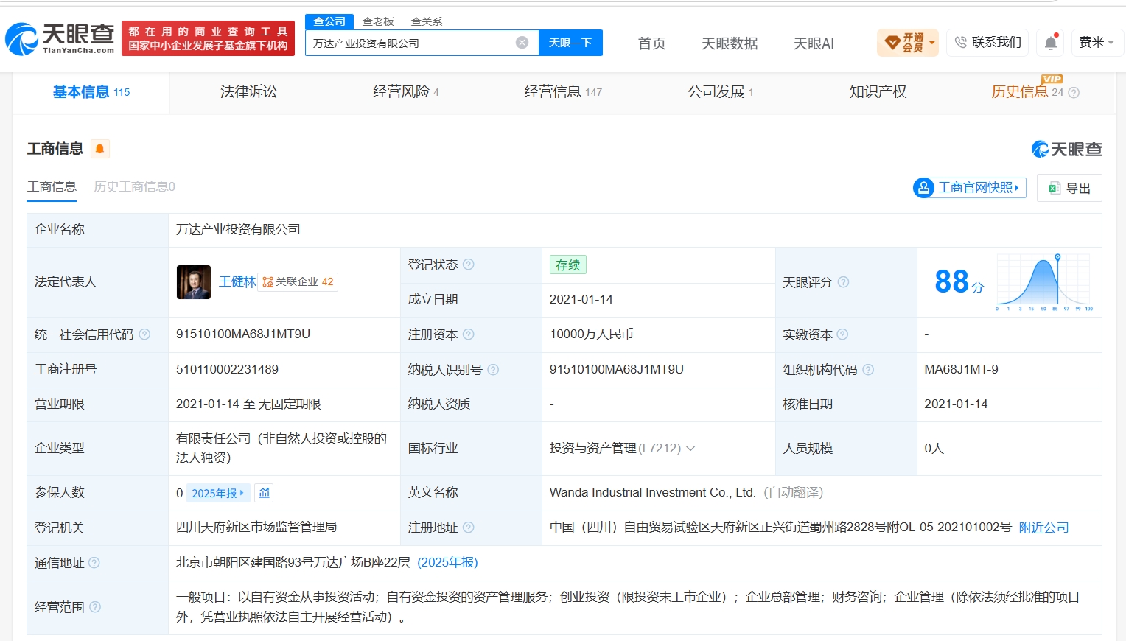Open the notification bell
The image size is (1126, 641).
click(1051, 43)
